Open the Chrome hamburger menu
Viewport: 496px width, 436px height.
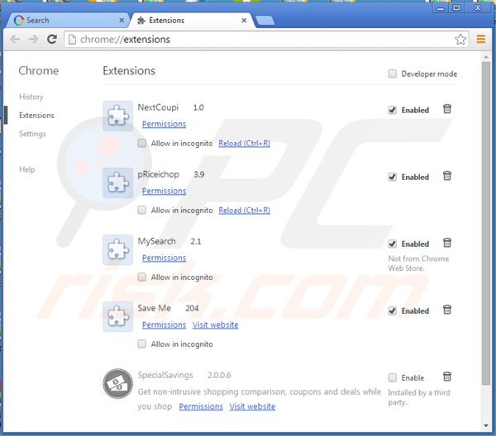point(481,39)
